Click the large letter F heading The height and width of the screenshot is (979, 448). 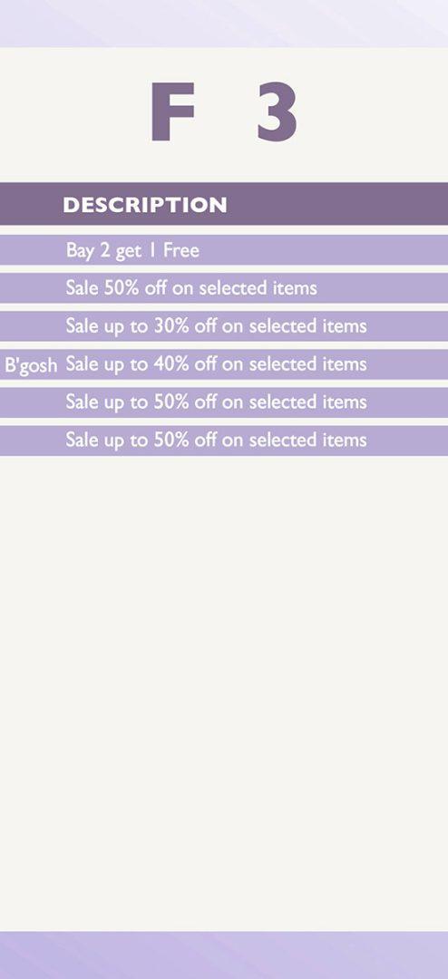pos(172,111)
